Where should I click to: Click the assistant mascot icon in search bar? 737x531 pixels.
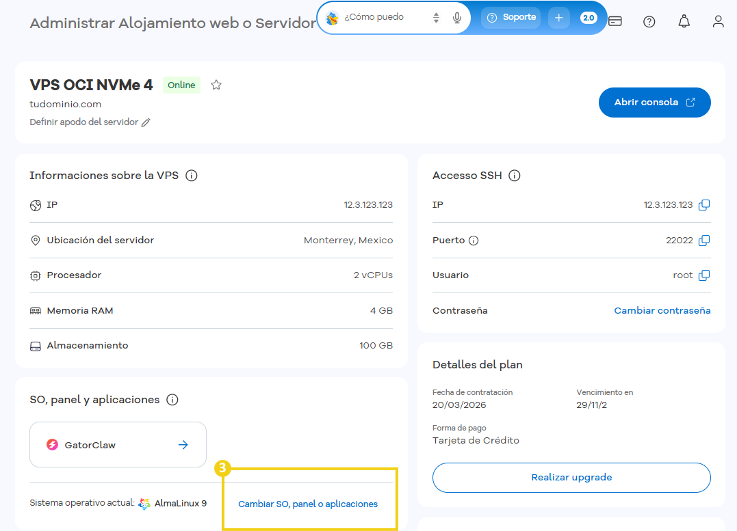(x=333, y=18)
